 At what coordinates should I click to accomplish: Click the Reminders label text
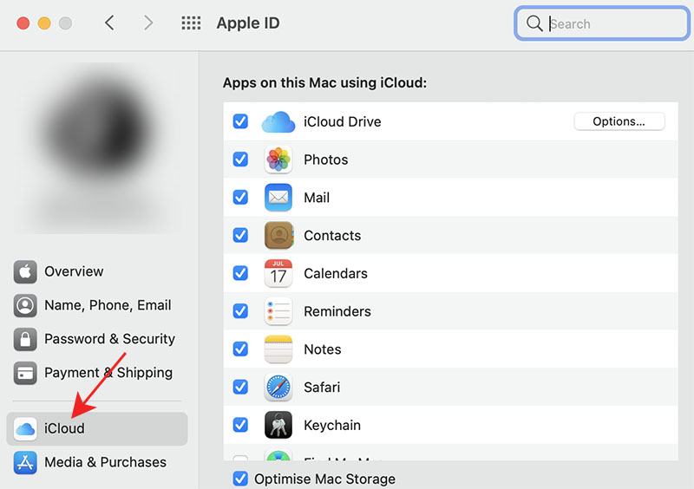coord(337,311)
